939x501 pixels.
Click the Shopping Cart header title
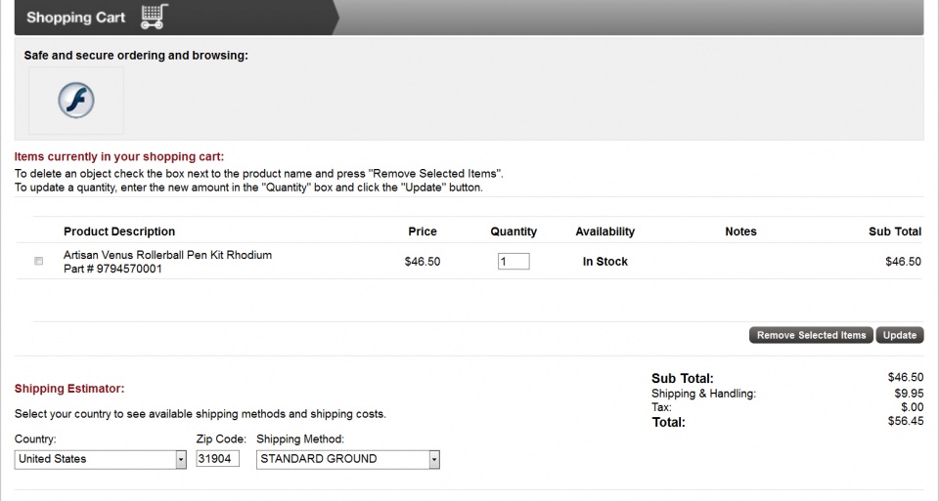[x=75, y=18]
